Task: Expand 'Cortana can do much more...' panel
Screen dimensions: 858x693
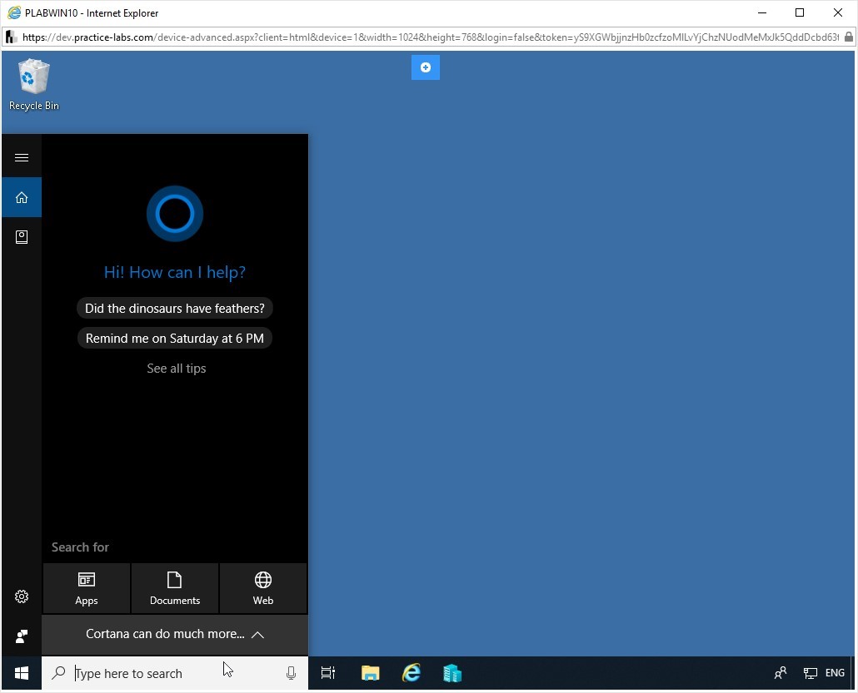Action: click(x=175, y=635)
